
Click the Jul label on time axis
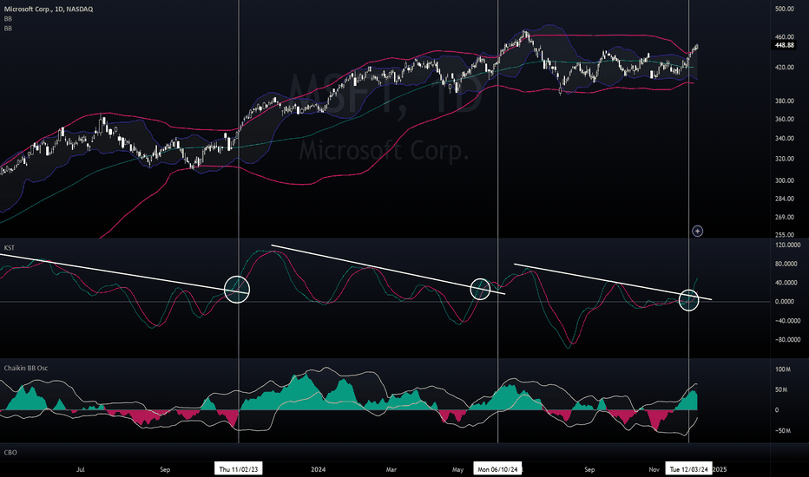[81, 469]
